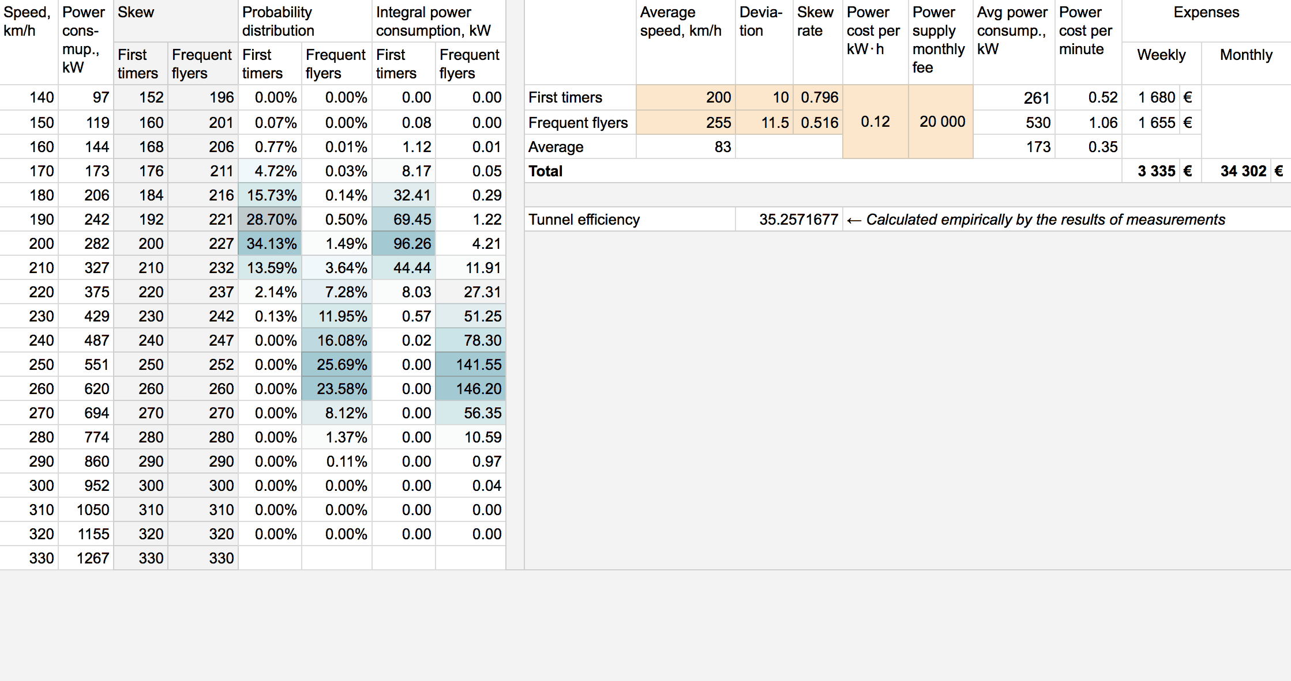The width and height of the screenshot is (1291, 681).
Task: Select the probability cell 34.13%
Action: point(270,244)
